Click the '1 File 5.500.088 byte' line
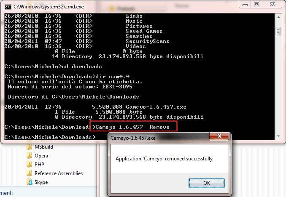Image resolution: width=286 pixels, height=197 pixels. click(98, 112)
